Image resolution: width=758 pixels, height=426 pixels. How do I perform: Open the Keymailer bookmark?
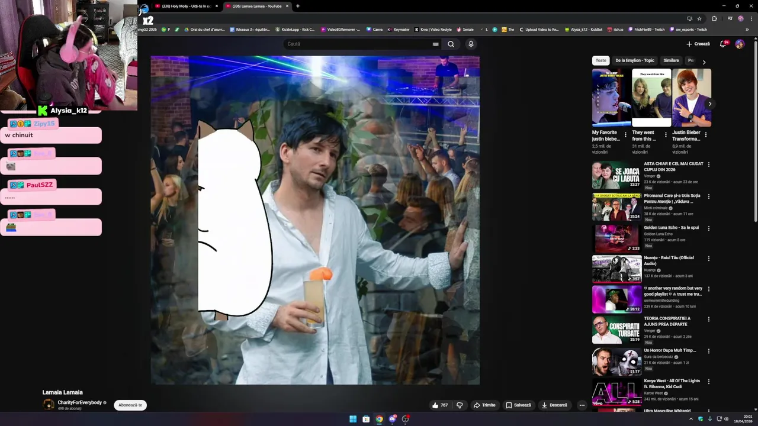[399, 29]
